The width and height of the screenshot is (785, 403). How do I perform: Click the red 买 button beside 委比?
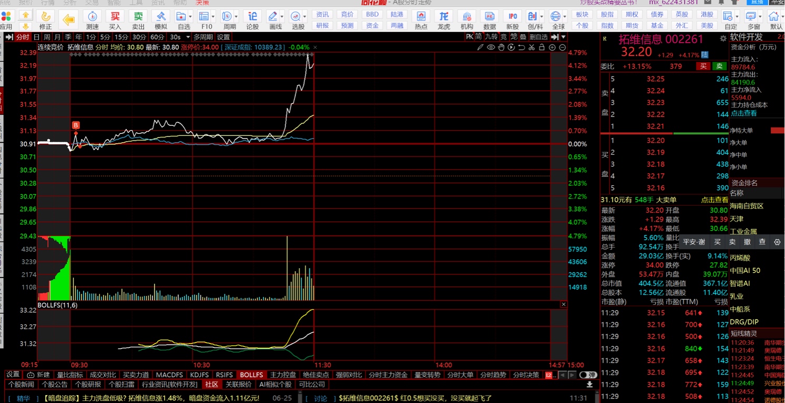click(703, 66)
